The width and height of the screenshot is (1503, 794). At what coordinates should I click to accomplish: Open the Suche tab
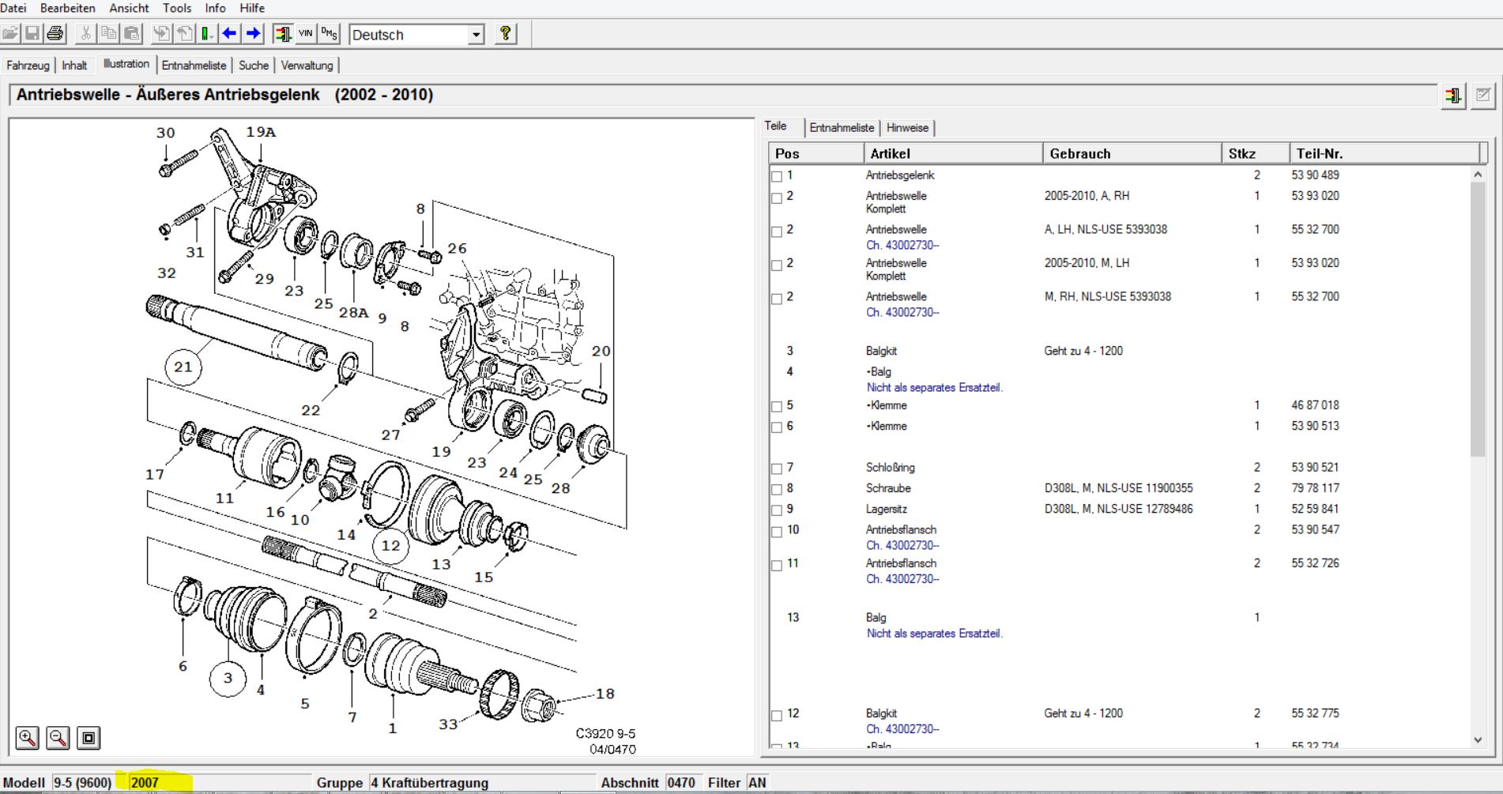[254, 66]
